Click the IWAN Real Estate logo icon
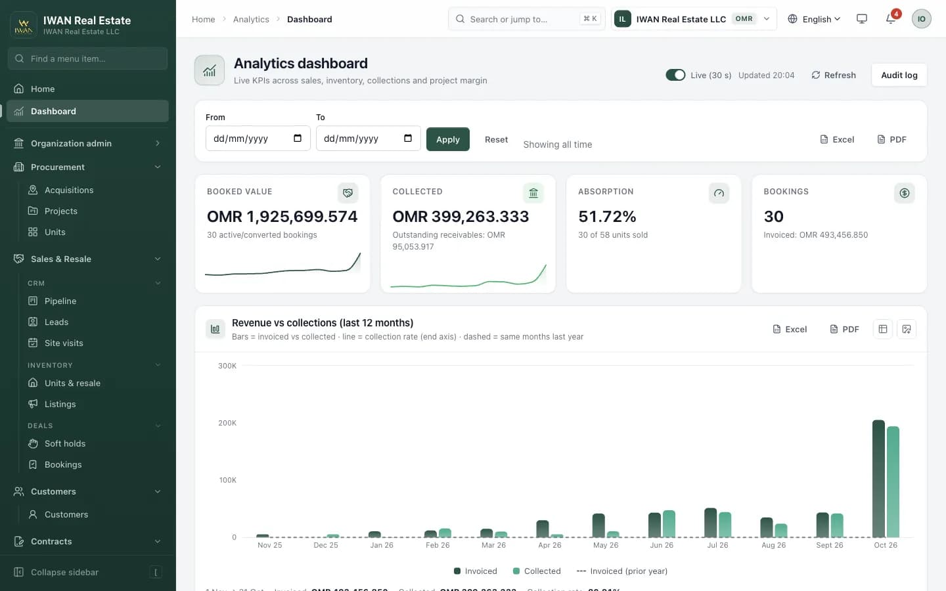Screen dimensions: 946x591 (24, 25)
